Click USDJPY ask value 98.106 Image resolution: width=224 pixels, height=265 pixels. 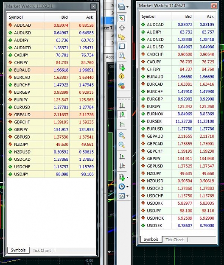(87, 174)
